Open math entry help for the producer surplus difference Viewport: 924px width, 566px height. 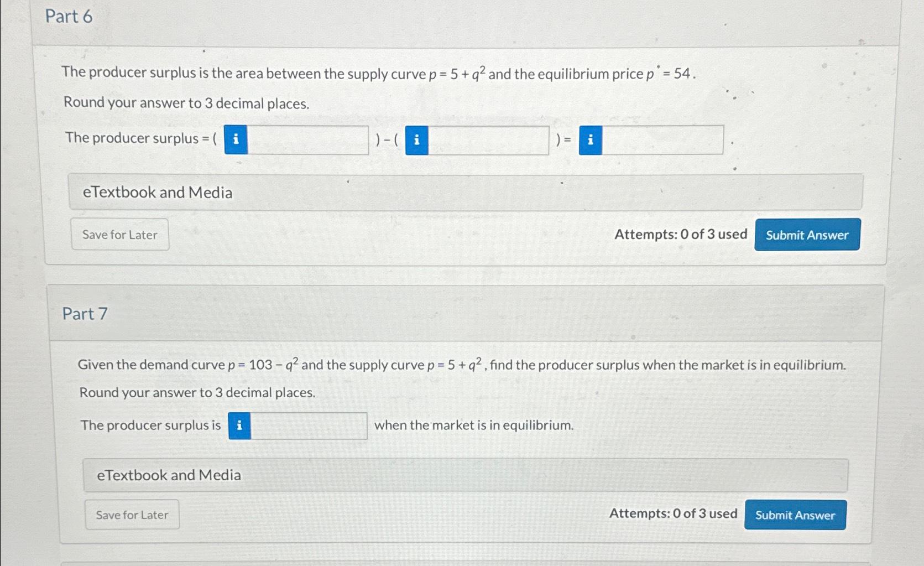pos(416,140)
